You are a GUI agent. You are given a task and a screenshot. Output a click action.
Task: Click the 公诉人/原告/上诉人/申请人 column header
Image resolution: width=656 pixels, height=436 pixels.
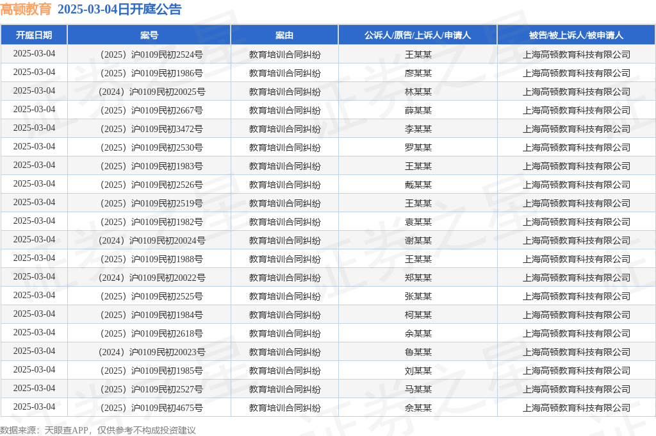(418, 35)
